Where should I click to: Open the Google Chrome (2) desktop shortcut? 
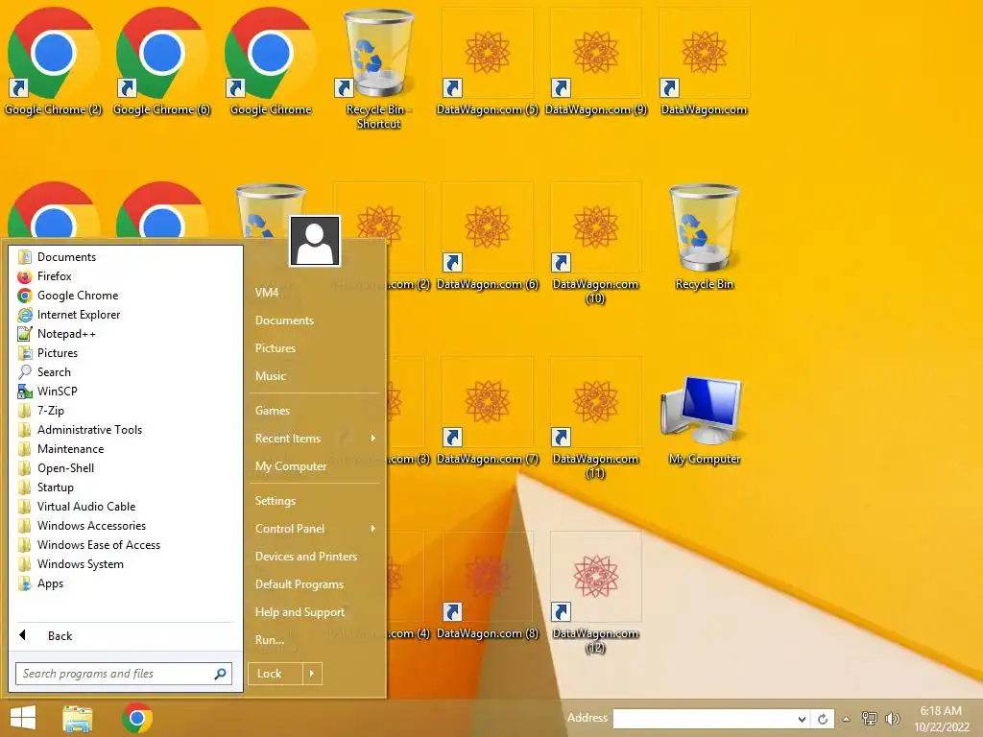tap(53, 61)
